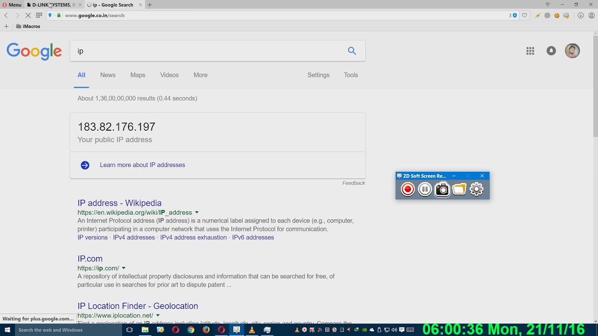Pause recording in ZD Soft Screen Recorder
Viewport: 598px width, 336px height.
pyautogui.click(x=425, y=189)
